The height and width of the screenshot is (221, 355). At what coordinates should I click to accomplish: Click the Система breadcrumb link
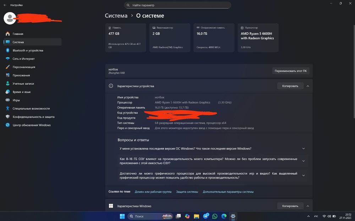[116, 16]
